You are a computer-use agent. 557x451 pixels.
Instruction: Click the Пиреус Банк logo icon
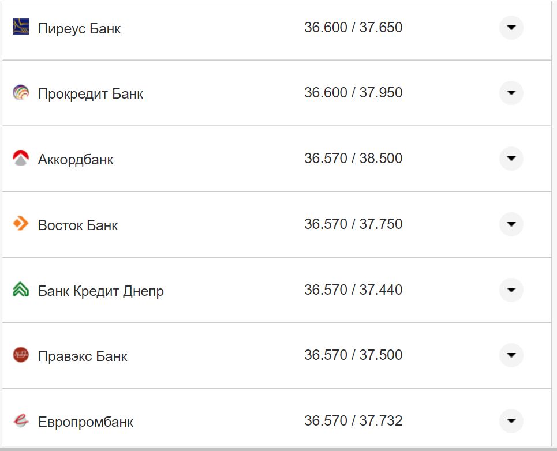pyautogui.click(x=20, y=27)
